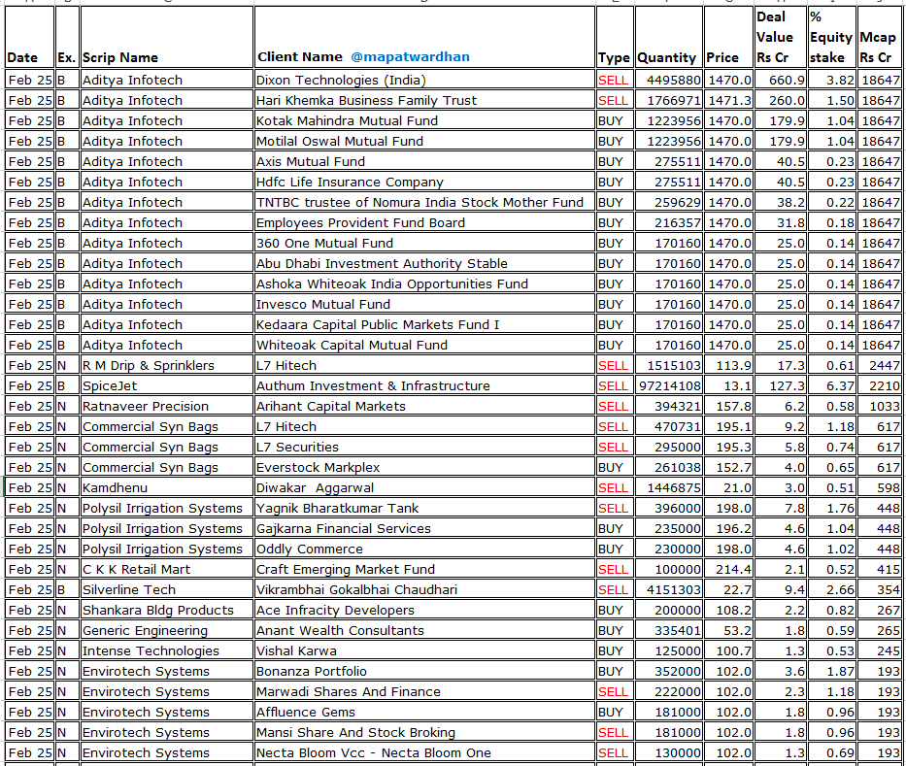Click the Shankara Bldg Products cell
The height and width of the screenshot is (766, 906).
(166, 610)
